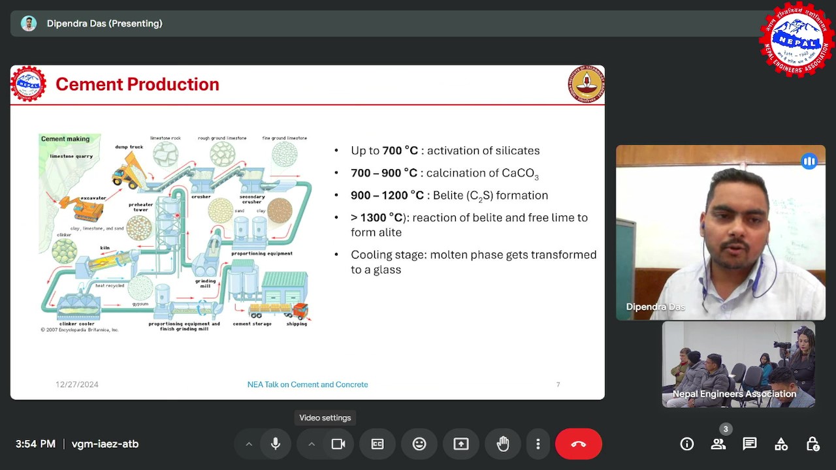The height and width of the screenshot is (470, 836).
Task: Open chat with everyone
Action: [x=750, y=444]
